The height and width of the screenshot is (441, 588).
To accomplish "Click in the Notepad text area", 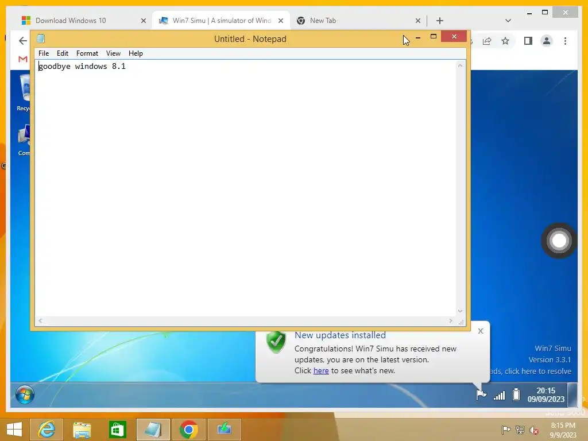I will (x=246, y=188).
